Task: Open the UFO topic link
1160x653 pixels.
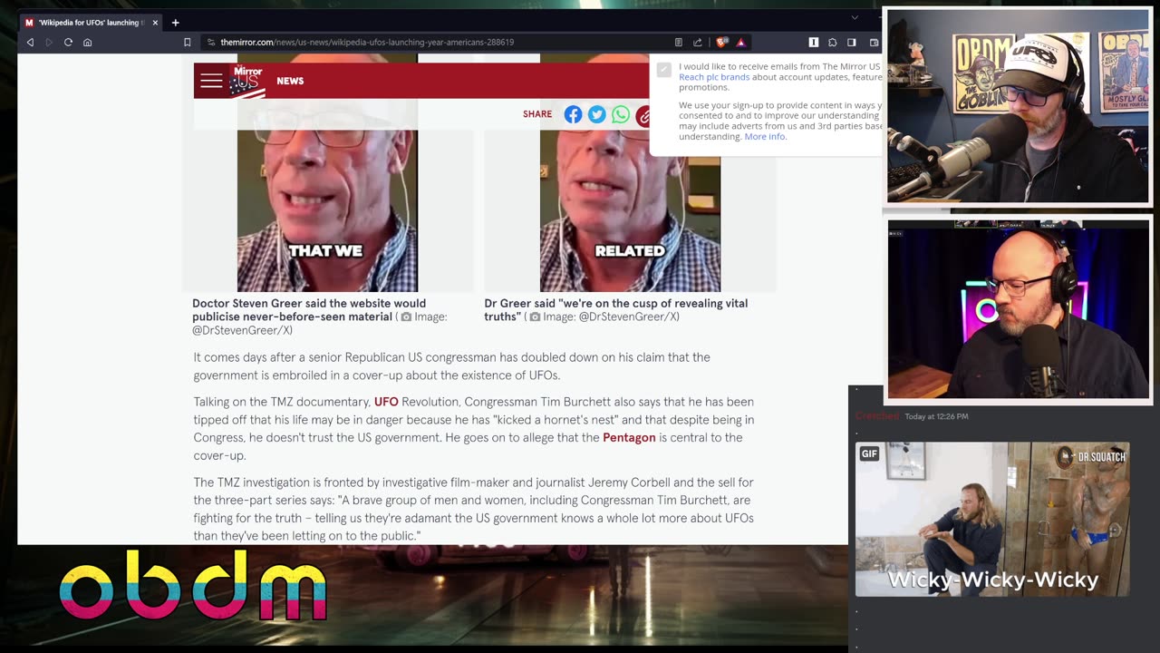Action: click(x=386, y=402)
